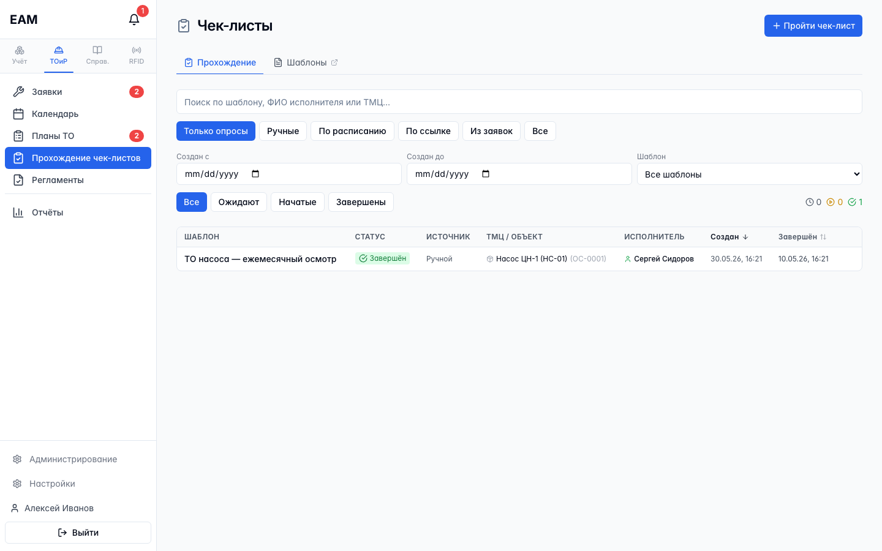Focus the search by template input field
The width and height of the screenshot is (882, 551).
pos(519,102)
